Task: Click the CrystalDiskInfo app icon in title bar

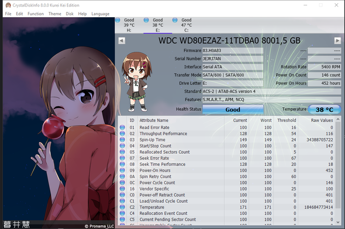Action: (x=8, y=5)
